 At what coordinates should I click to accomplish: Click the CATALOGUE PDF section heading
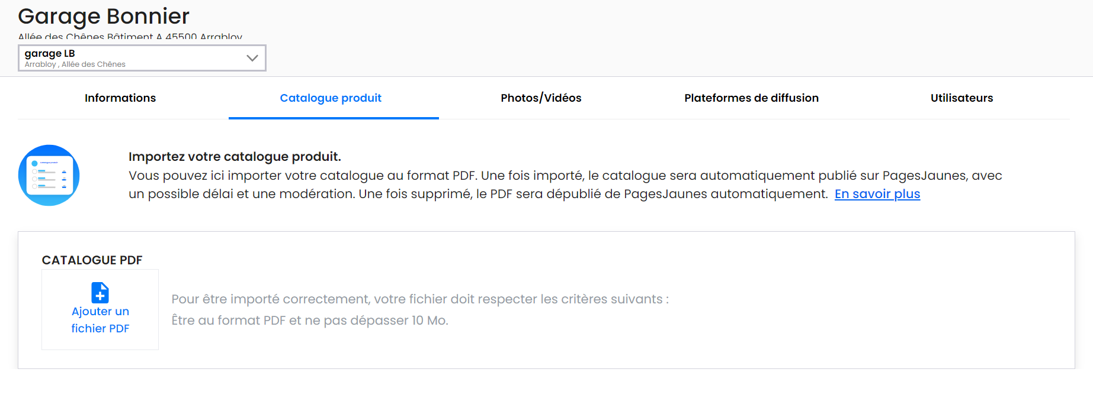click(x=92, y=260)
